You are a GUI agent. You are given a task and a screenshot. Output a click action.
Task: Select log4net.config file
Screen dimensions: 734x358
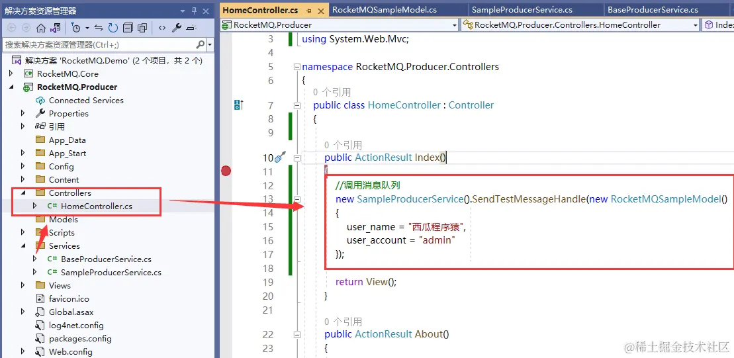pyautogui.click(x=76, y=325)
